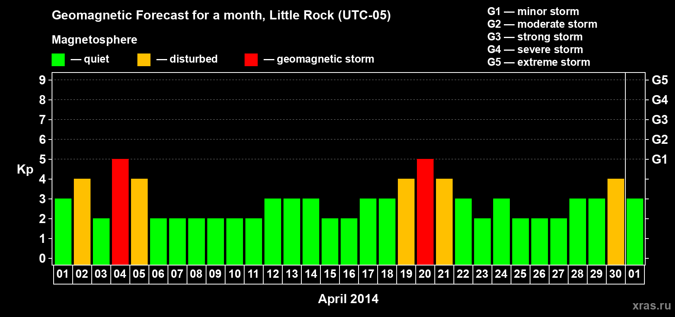Select the green bar for April 12
The height and width of the screenshot is (317, 675).
coord(273,232)
